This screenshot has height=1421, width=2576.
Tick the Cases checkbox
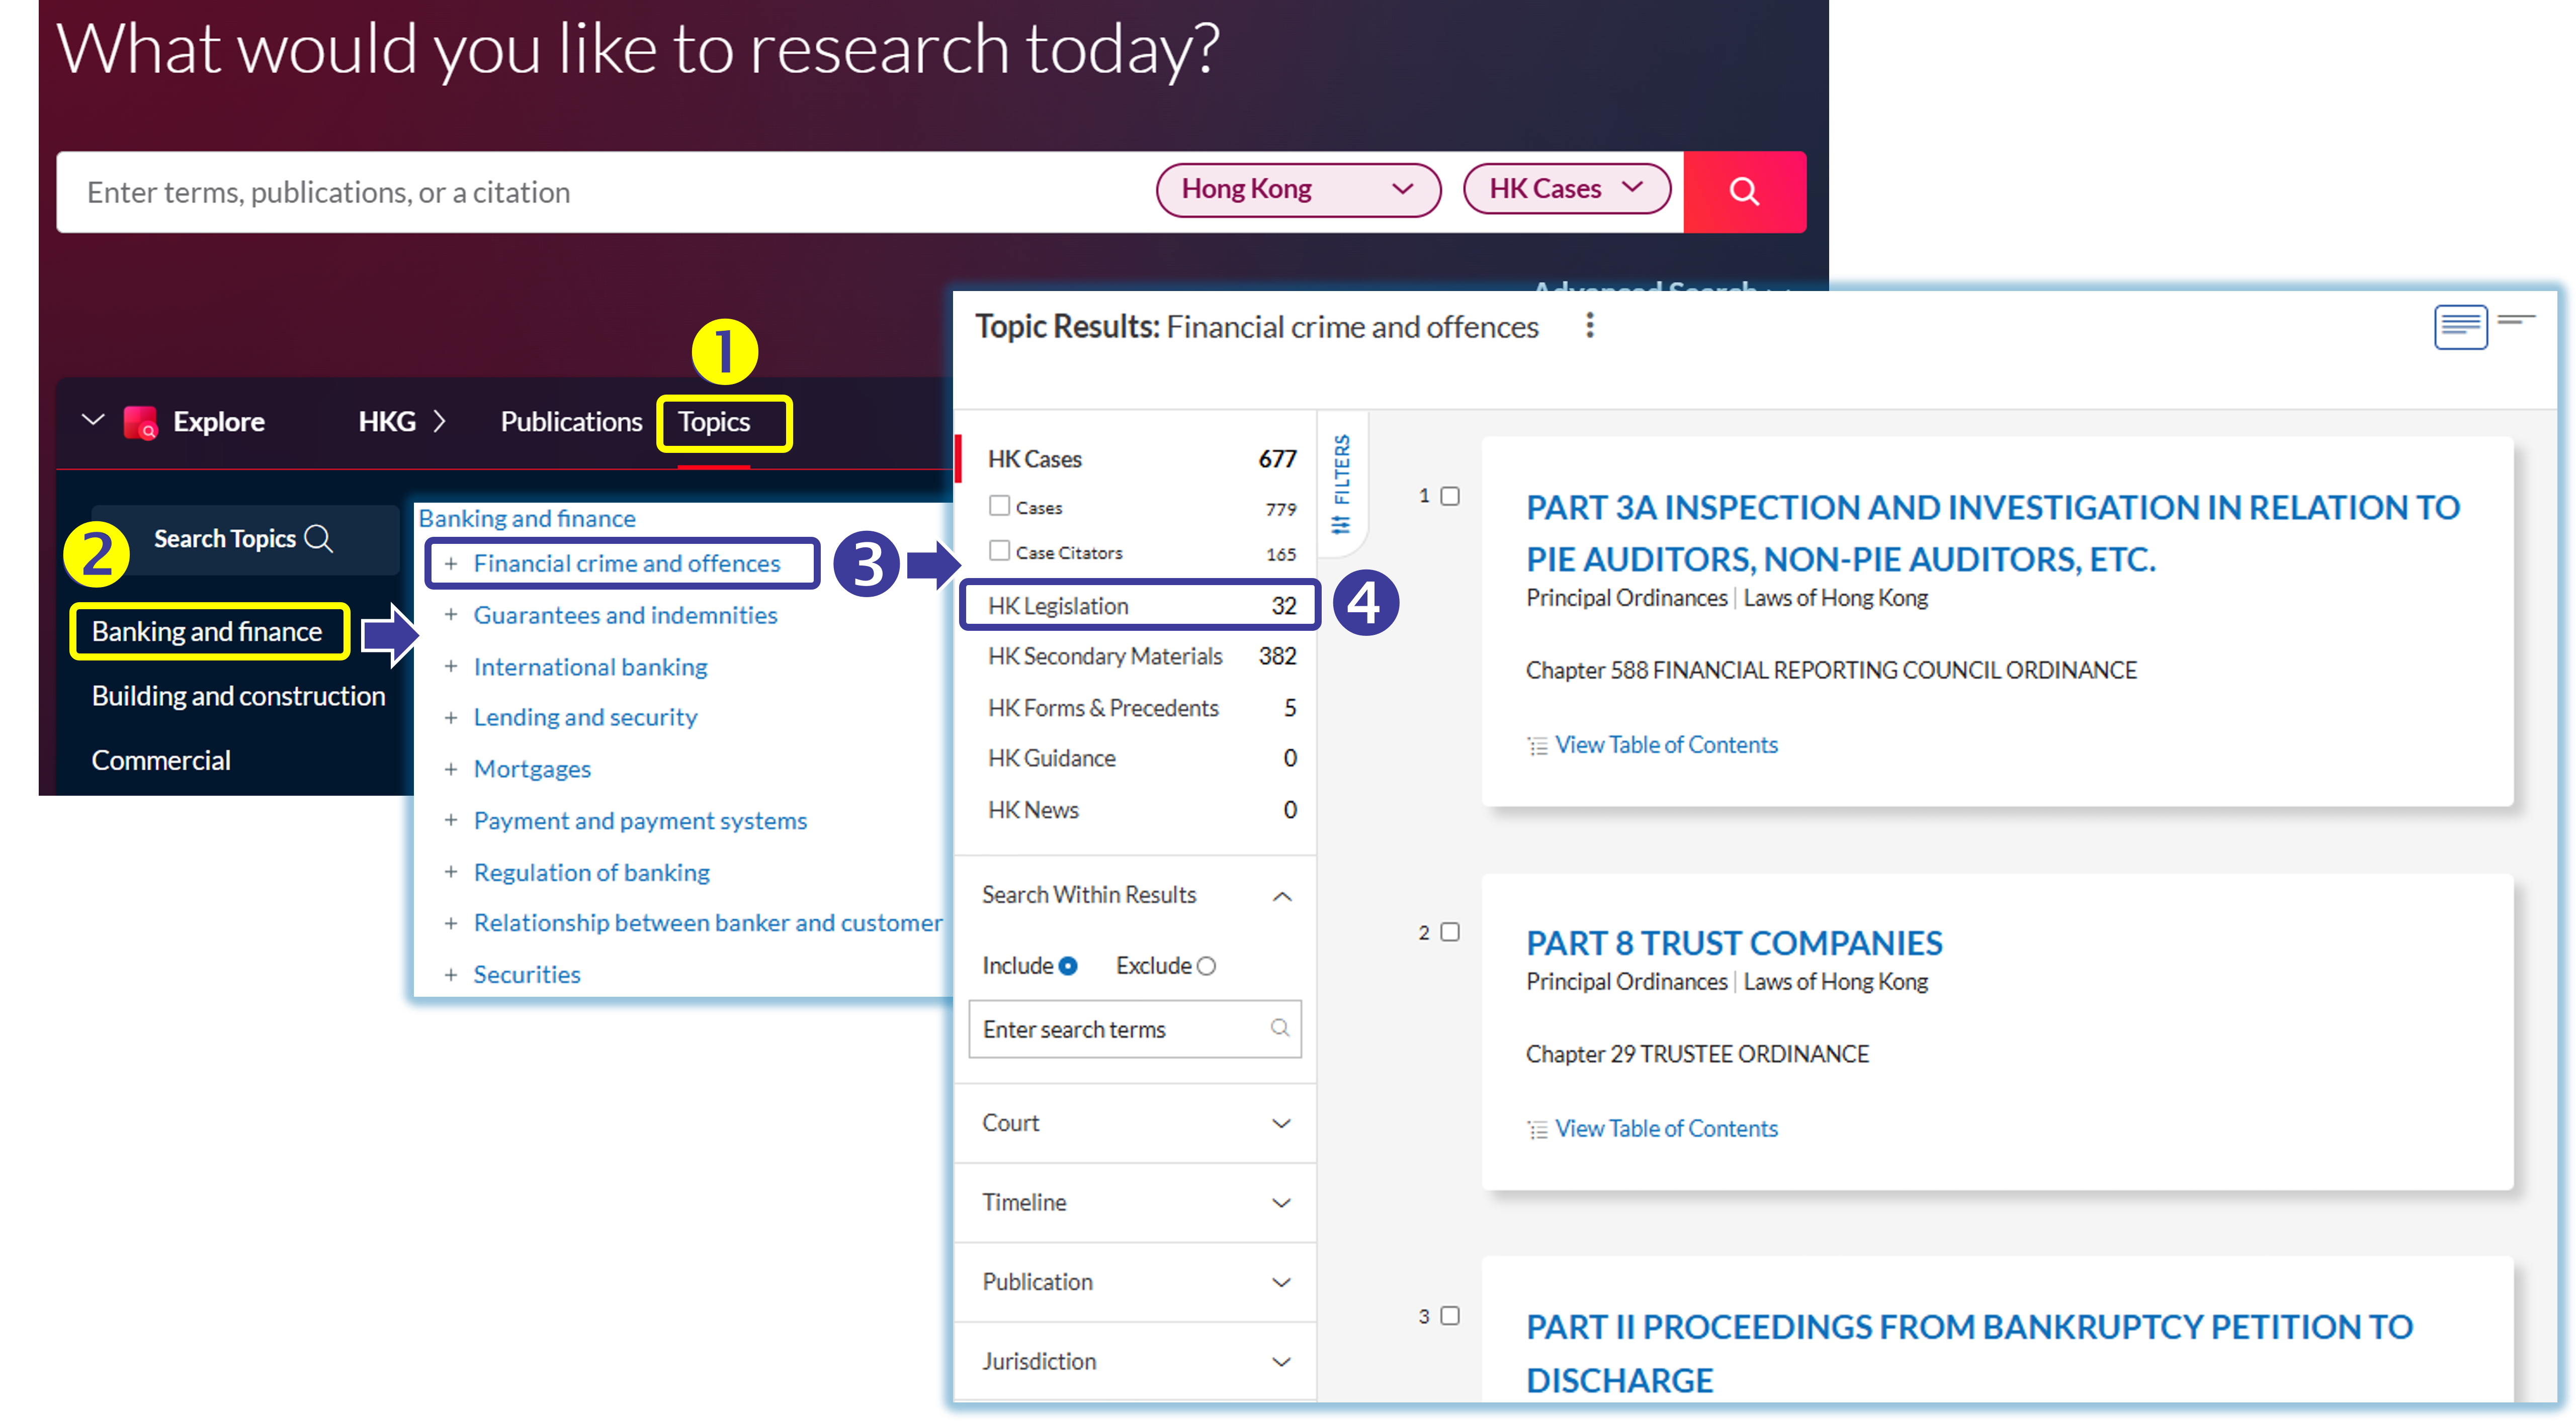coord(999,506)
